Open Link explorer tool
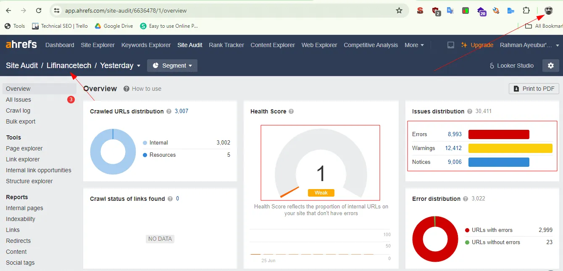The height and width of the screenshot is (271, 563). point(23,159)
